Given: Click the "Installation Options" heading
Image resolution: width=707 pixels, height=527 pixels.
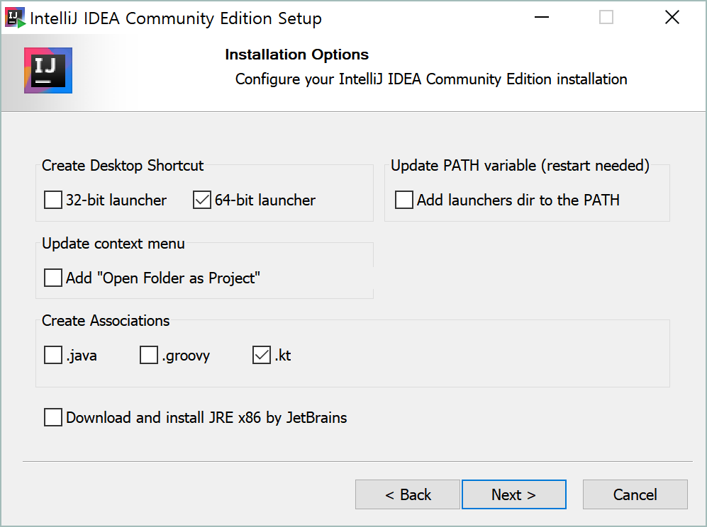Looking at the screenshot, I should pyautogui.click(x=296, y=55).
